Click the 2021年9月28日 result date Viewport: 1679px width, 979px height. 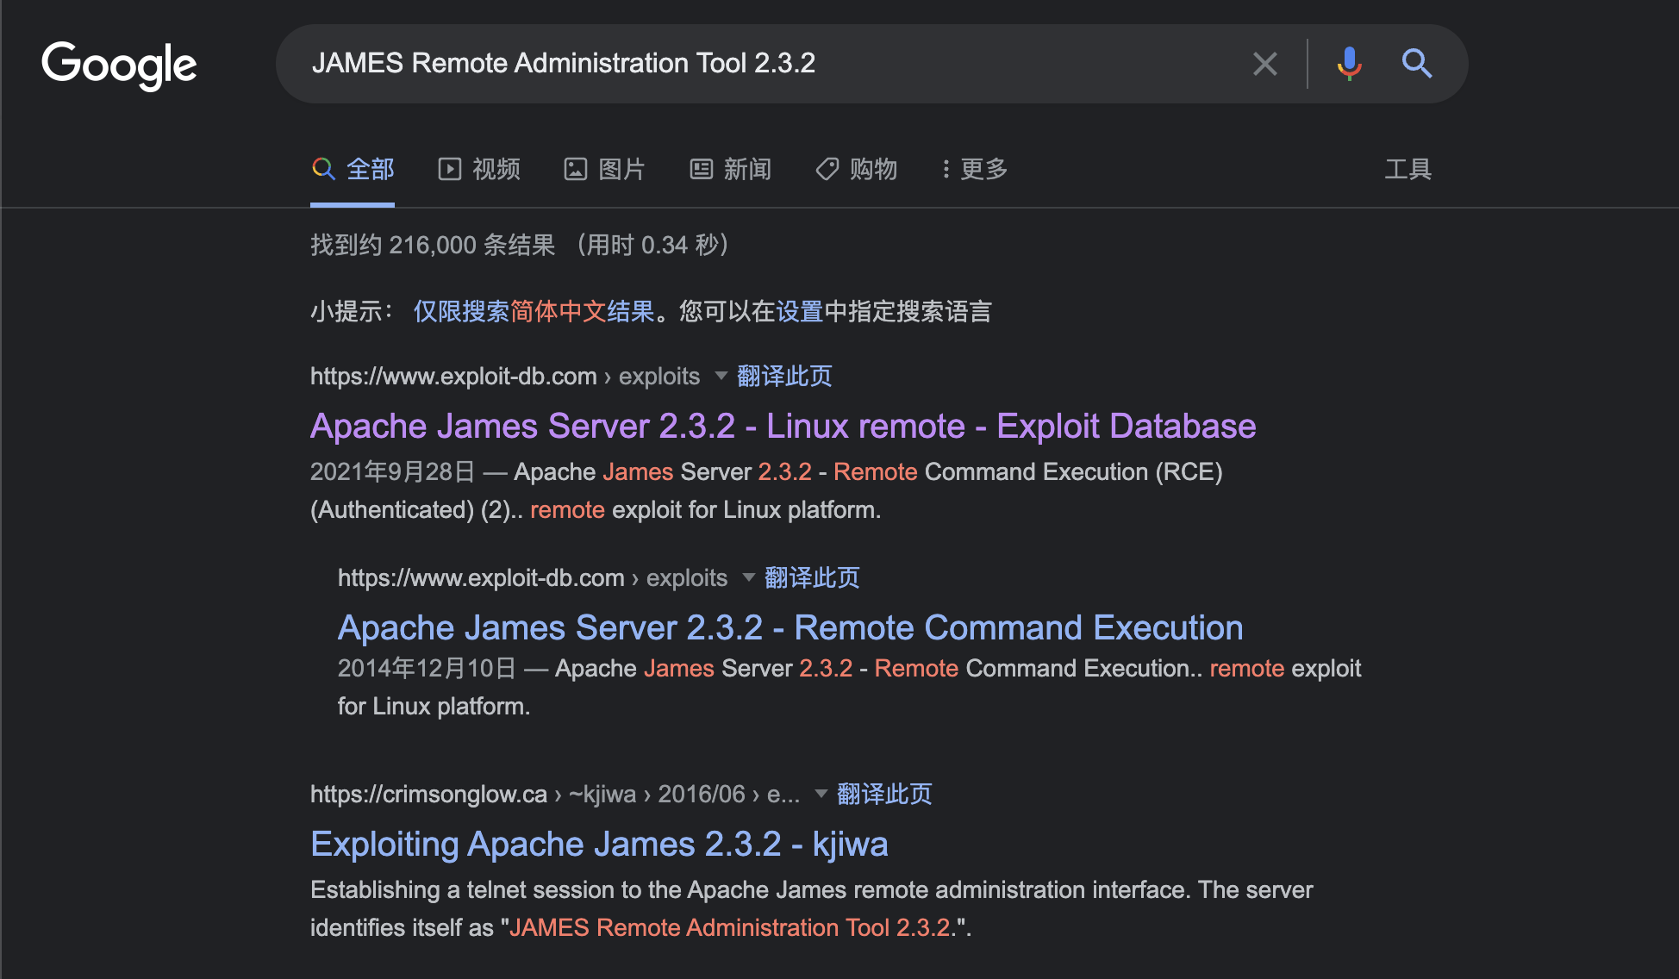(393, 471)
